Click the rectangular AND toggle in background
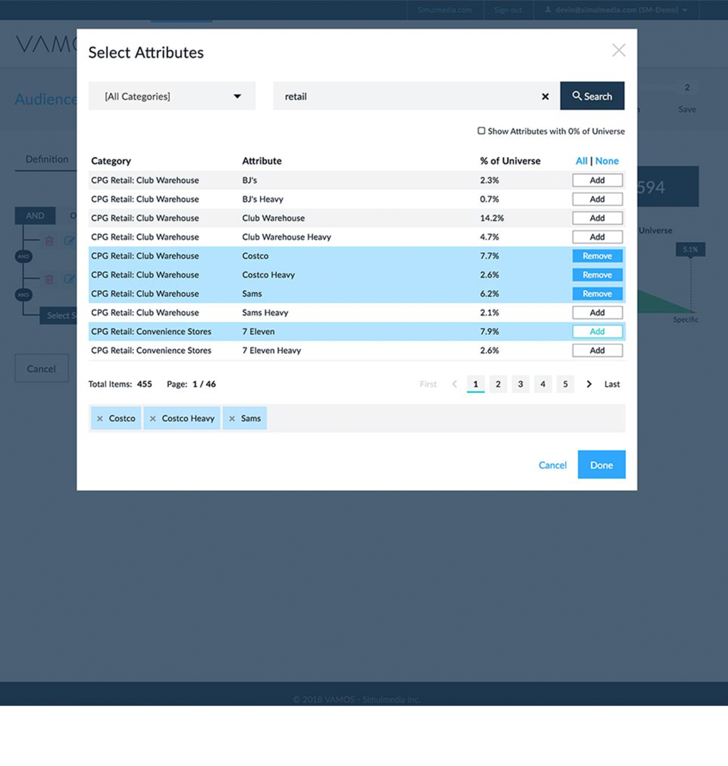Screen dimensions: 728x766 tap(35, 216)
